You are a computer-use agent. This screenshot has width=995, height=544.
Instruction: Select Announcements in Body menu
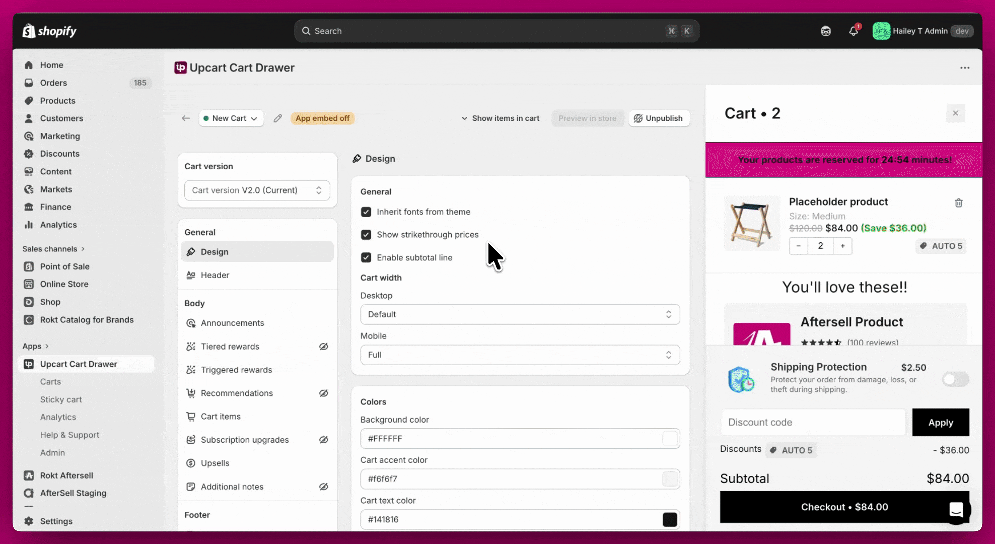[x=232, y=323]
